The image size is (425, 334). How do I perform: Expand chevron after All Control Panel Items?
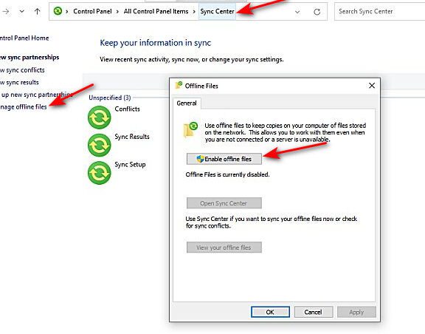pos(194,12)
